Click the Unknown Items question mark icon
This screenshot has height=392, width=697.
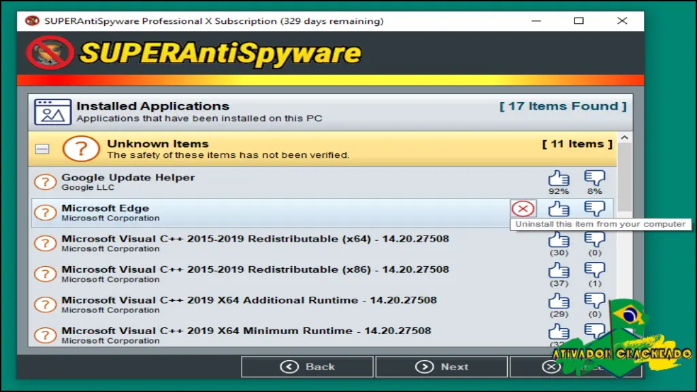pos(81,148)
